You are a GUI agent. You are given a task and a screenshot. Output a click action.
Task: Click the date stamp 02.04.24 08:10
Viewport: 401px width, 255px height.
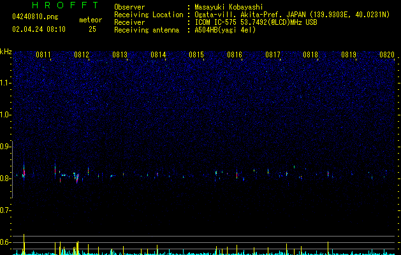(x=39, y=29)
